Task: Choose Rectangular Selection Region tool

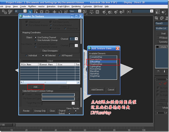Action: (42, 11)
